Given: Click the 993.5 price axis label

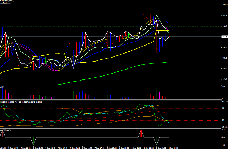Looking at the screenshot, I should [225, 79].
